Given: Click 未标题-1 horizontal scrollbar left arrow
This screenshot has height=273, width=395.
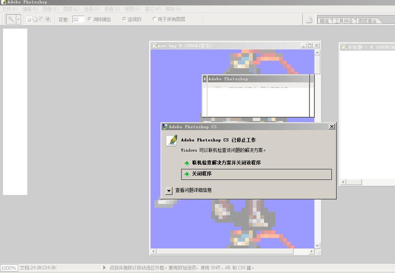Looking at the screenshot, I should tap(343, 182).
